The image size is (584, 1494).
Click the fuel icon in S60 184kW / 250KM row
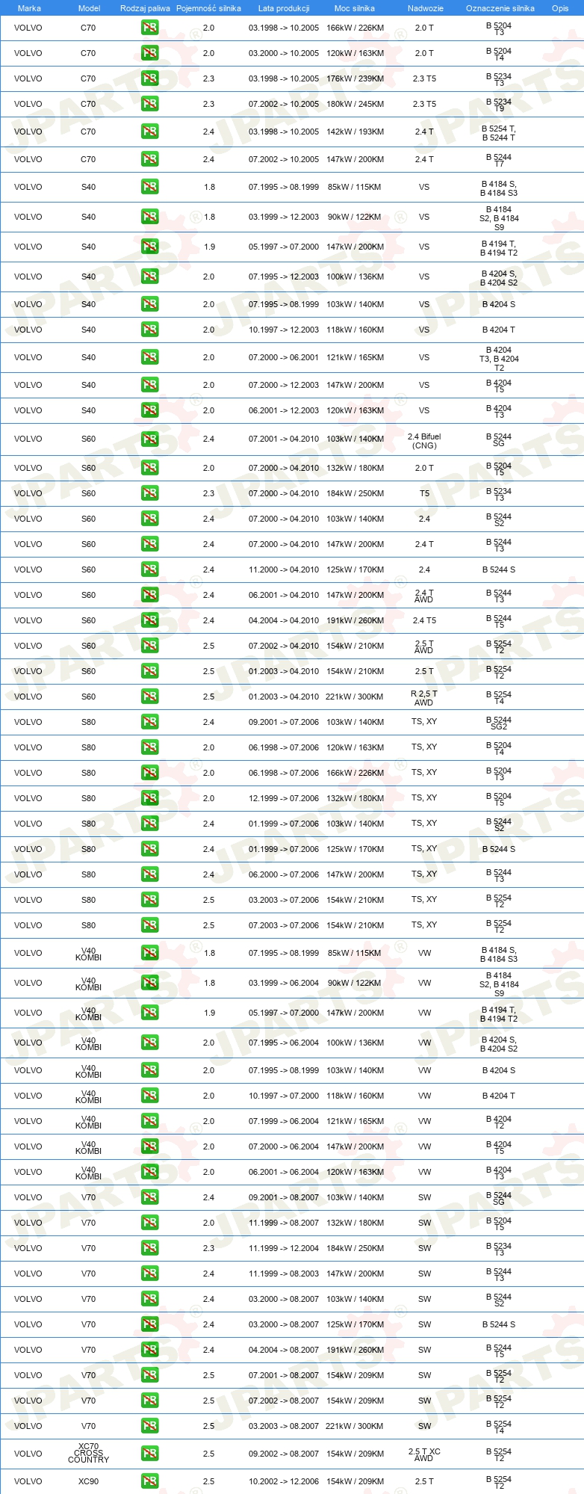tap(149, 493)
